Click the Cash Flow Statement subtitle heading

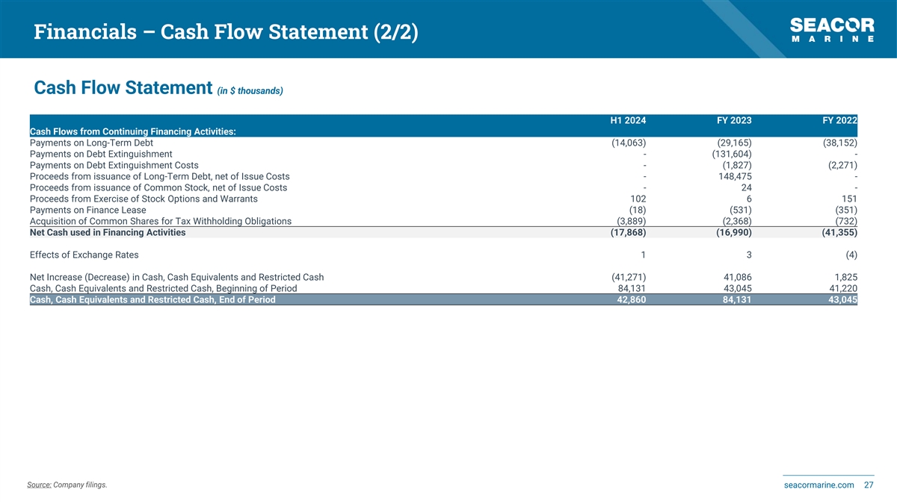click(x=123, y=88)
